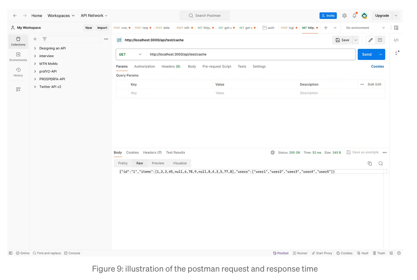This screenshot has height=280, width=417.
Task: Open the Cookies link near Send
Action: [x=377, y=67]
